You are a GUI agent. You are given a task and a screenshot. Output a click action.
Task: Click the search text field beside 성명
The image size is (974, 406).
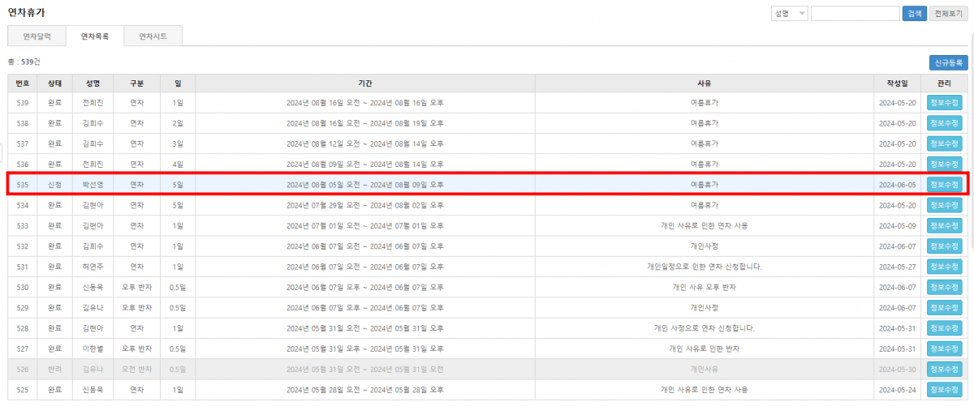855,14
